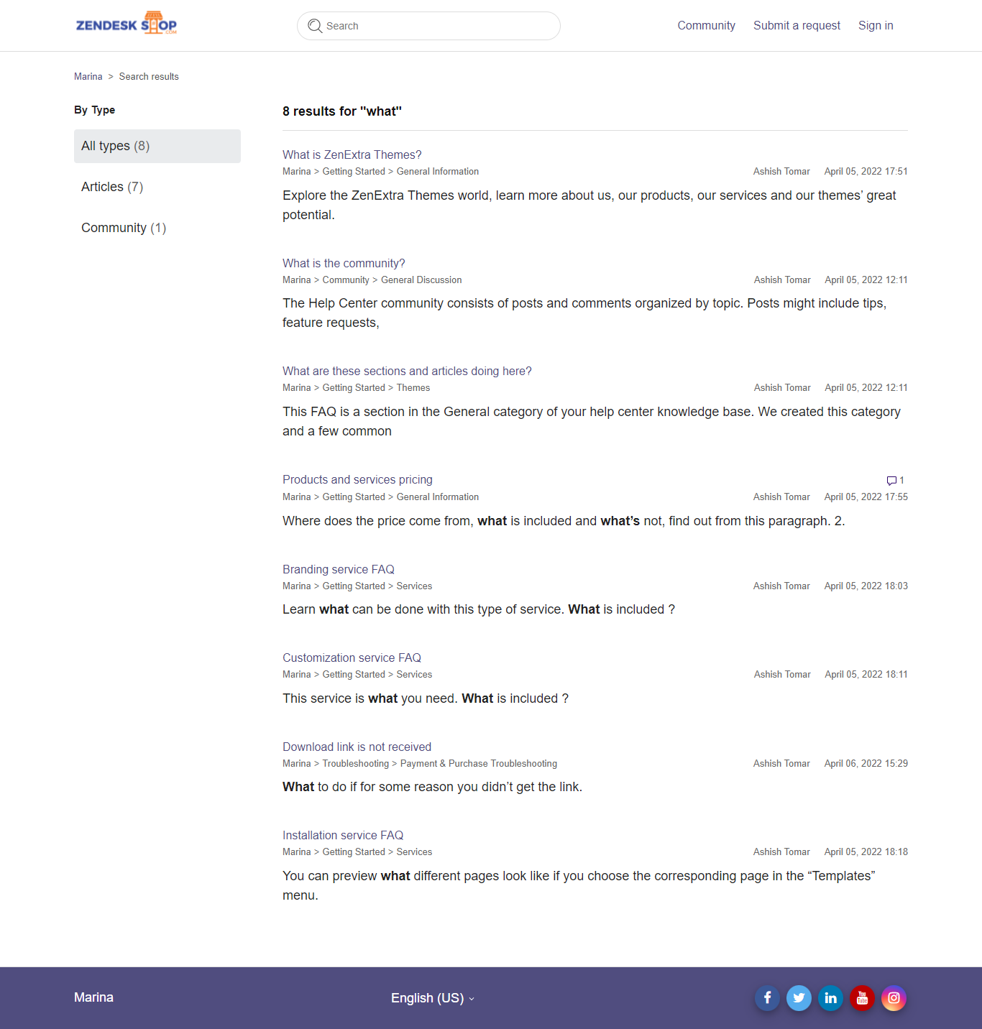Open 'Download link is not received' result

click(357, 747)
